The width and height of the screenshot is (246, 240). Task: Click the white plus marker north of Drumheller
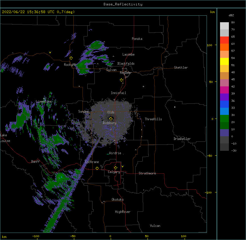(175, 107)
